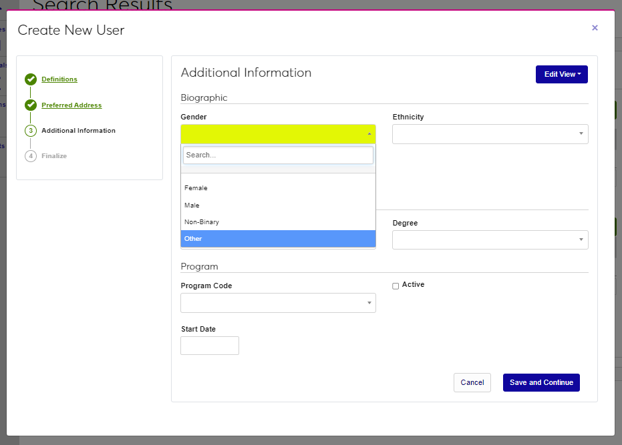Open the Edit View dropdown button
The image size is (622, 445).
pos(561,74)
